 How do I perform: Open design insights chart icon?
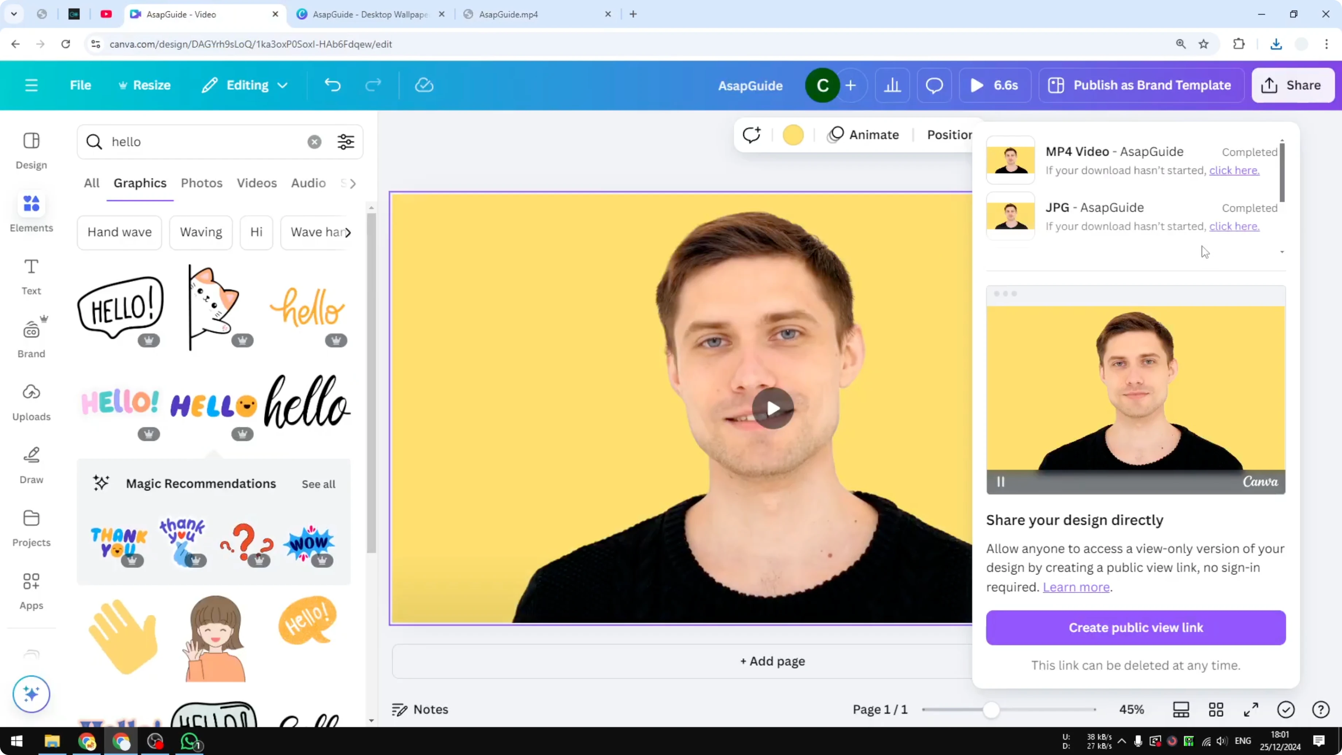[x=892, y=85]
